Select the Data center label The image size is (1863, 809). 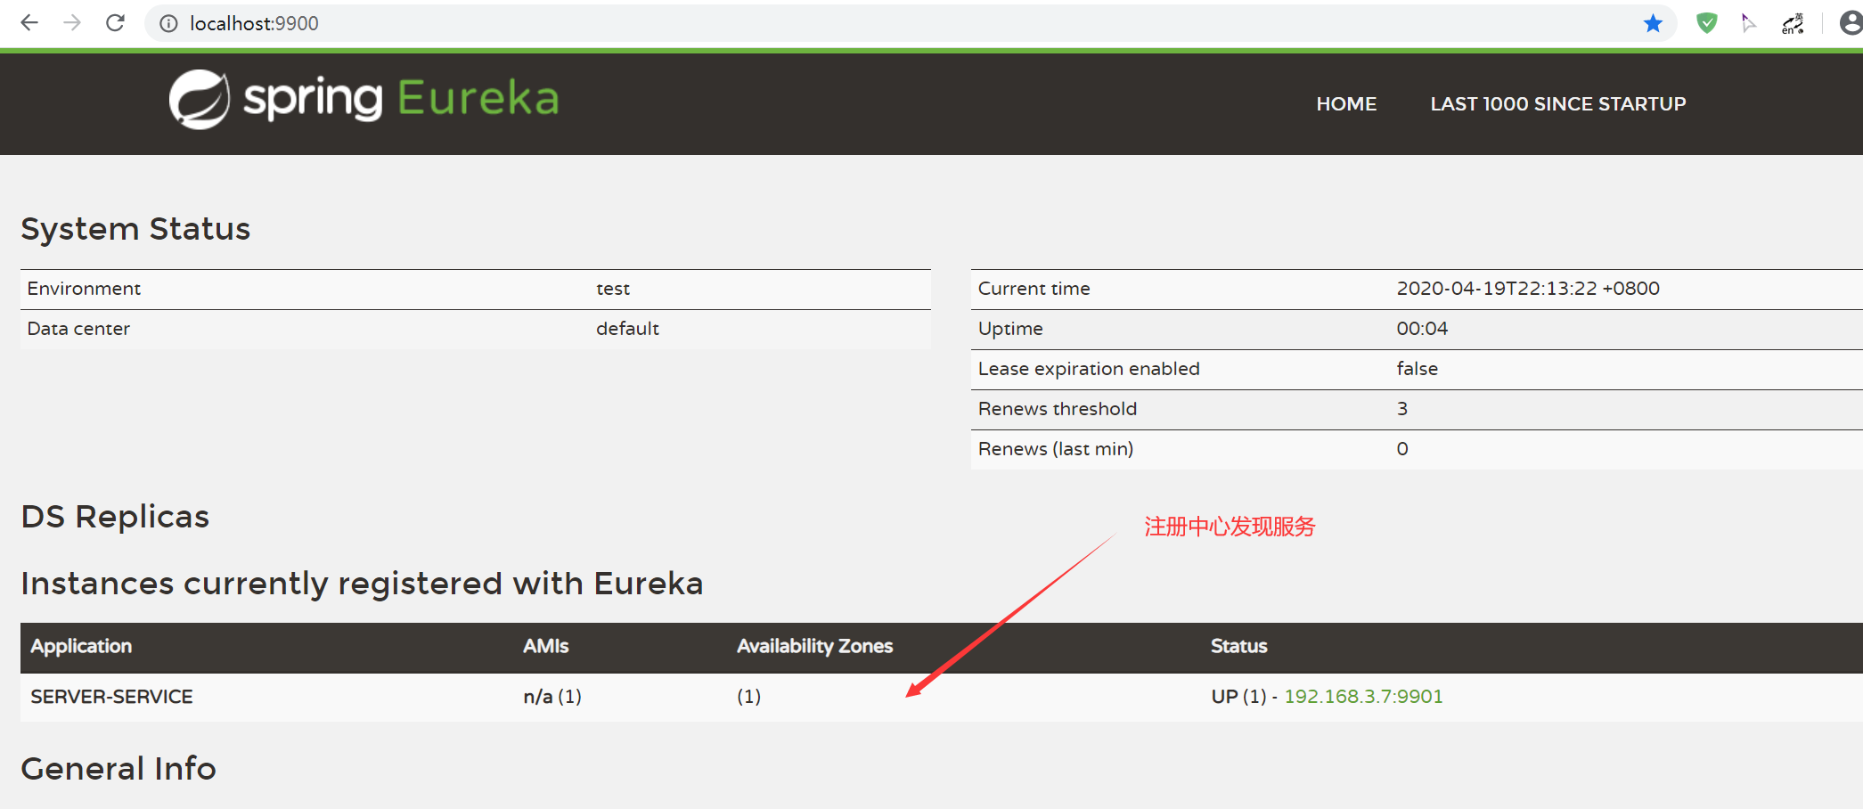[x=78, y=329]
